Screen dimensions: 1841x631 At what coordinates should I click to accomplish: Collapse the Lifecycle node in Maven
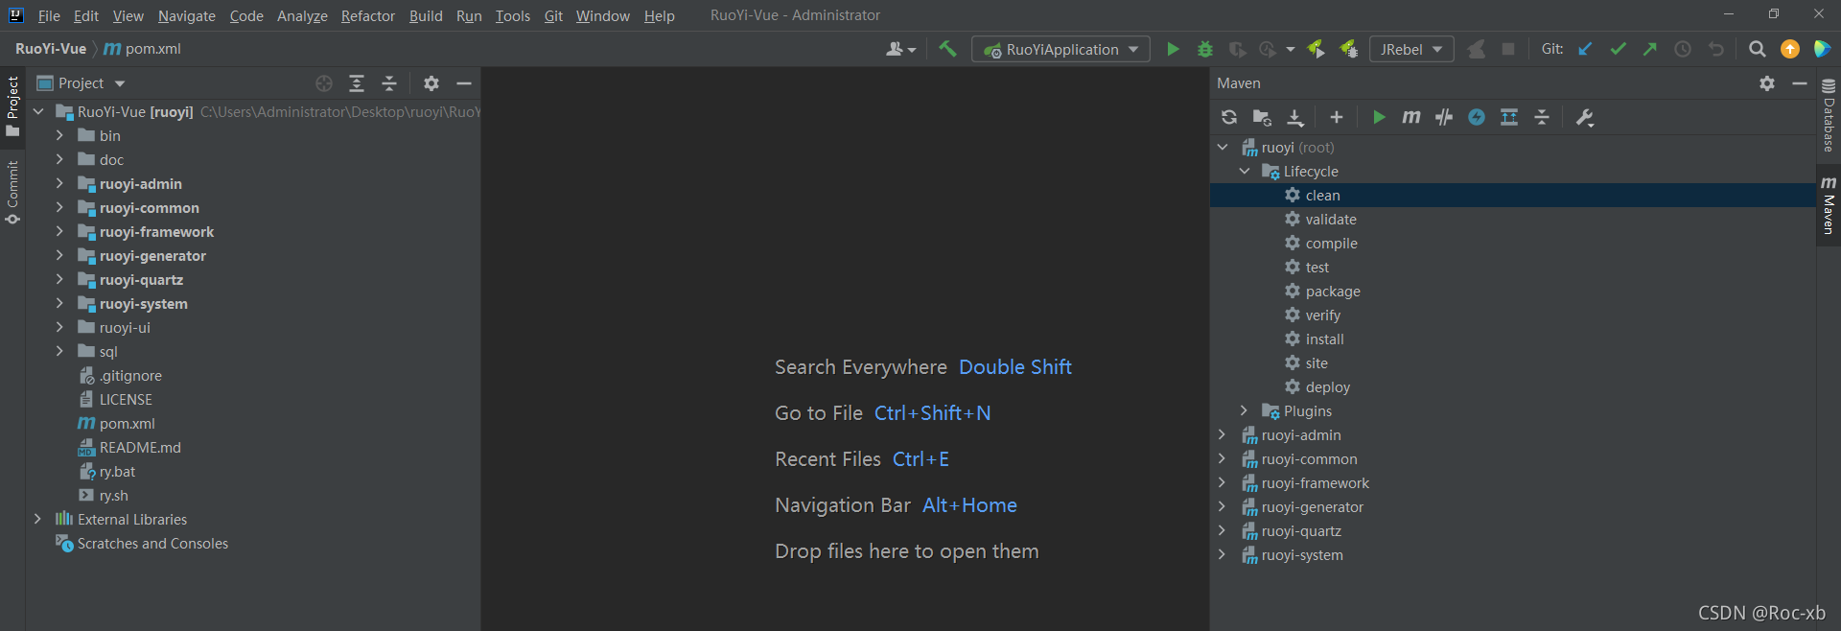tap(1245, 171)
